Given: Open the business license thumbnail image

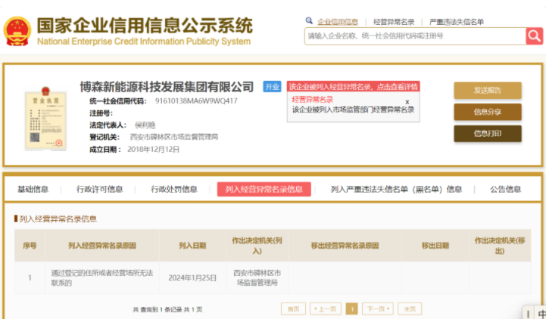Looking at the screenshot, I should pos(45,119).
